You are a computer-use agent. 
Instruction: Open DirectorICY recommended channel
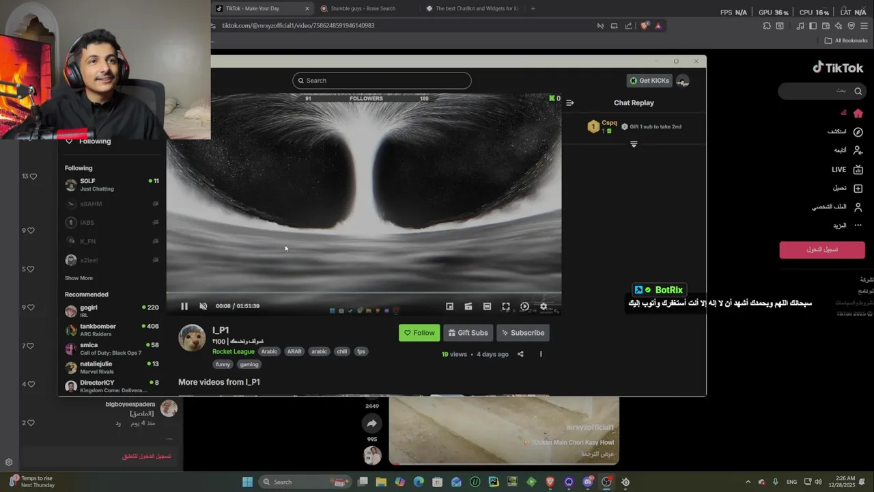[112, 386]
